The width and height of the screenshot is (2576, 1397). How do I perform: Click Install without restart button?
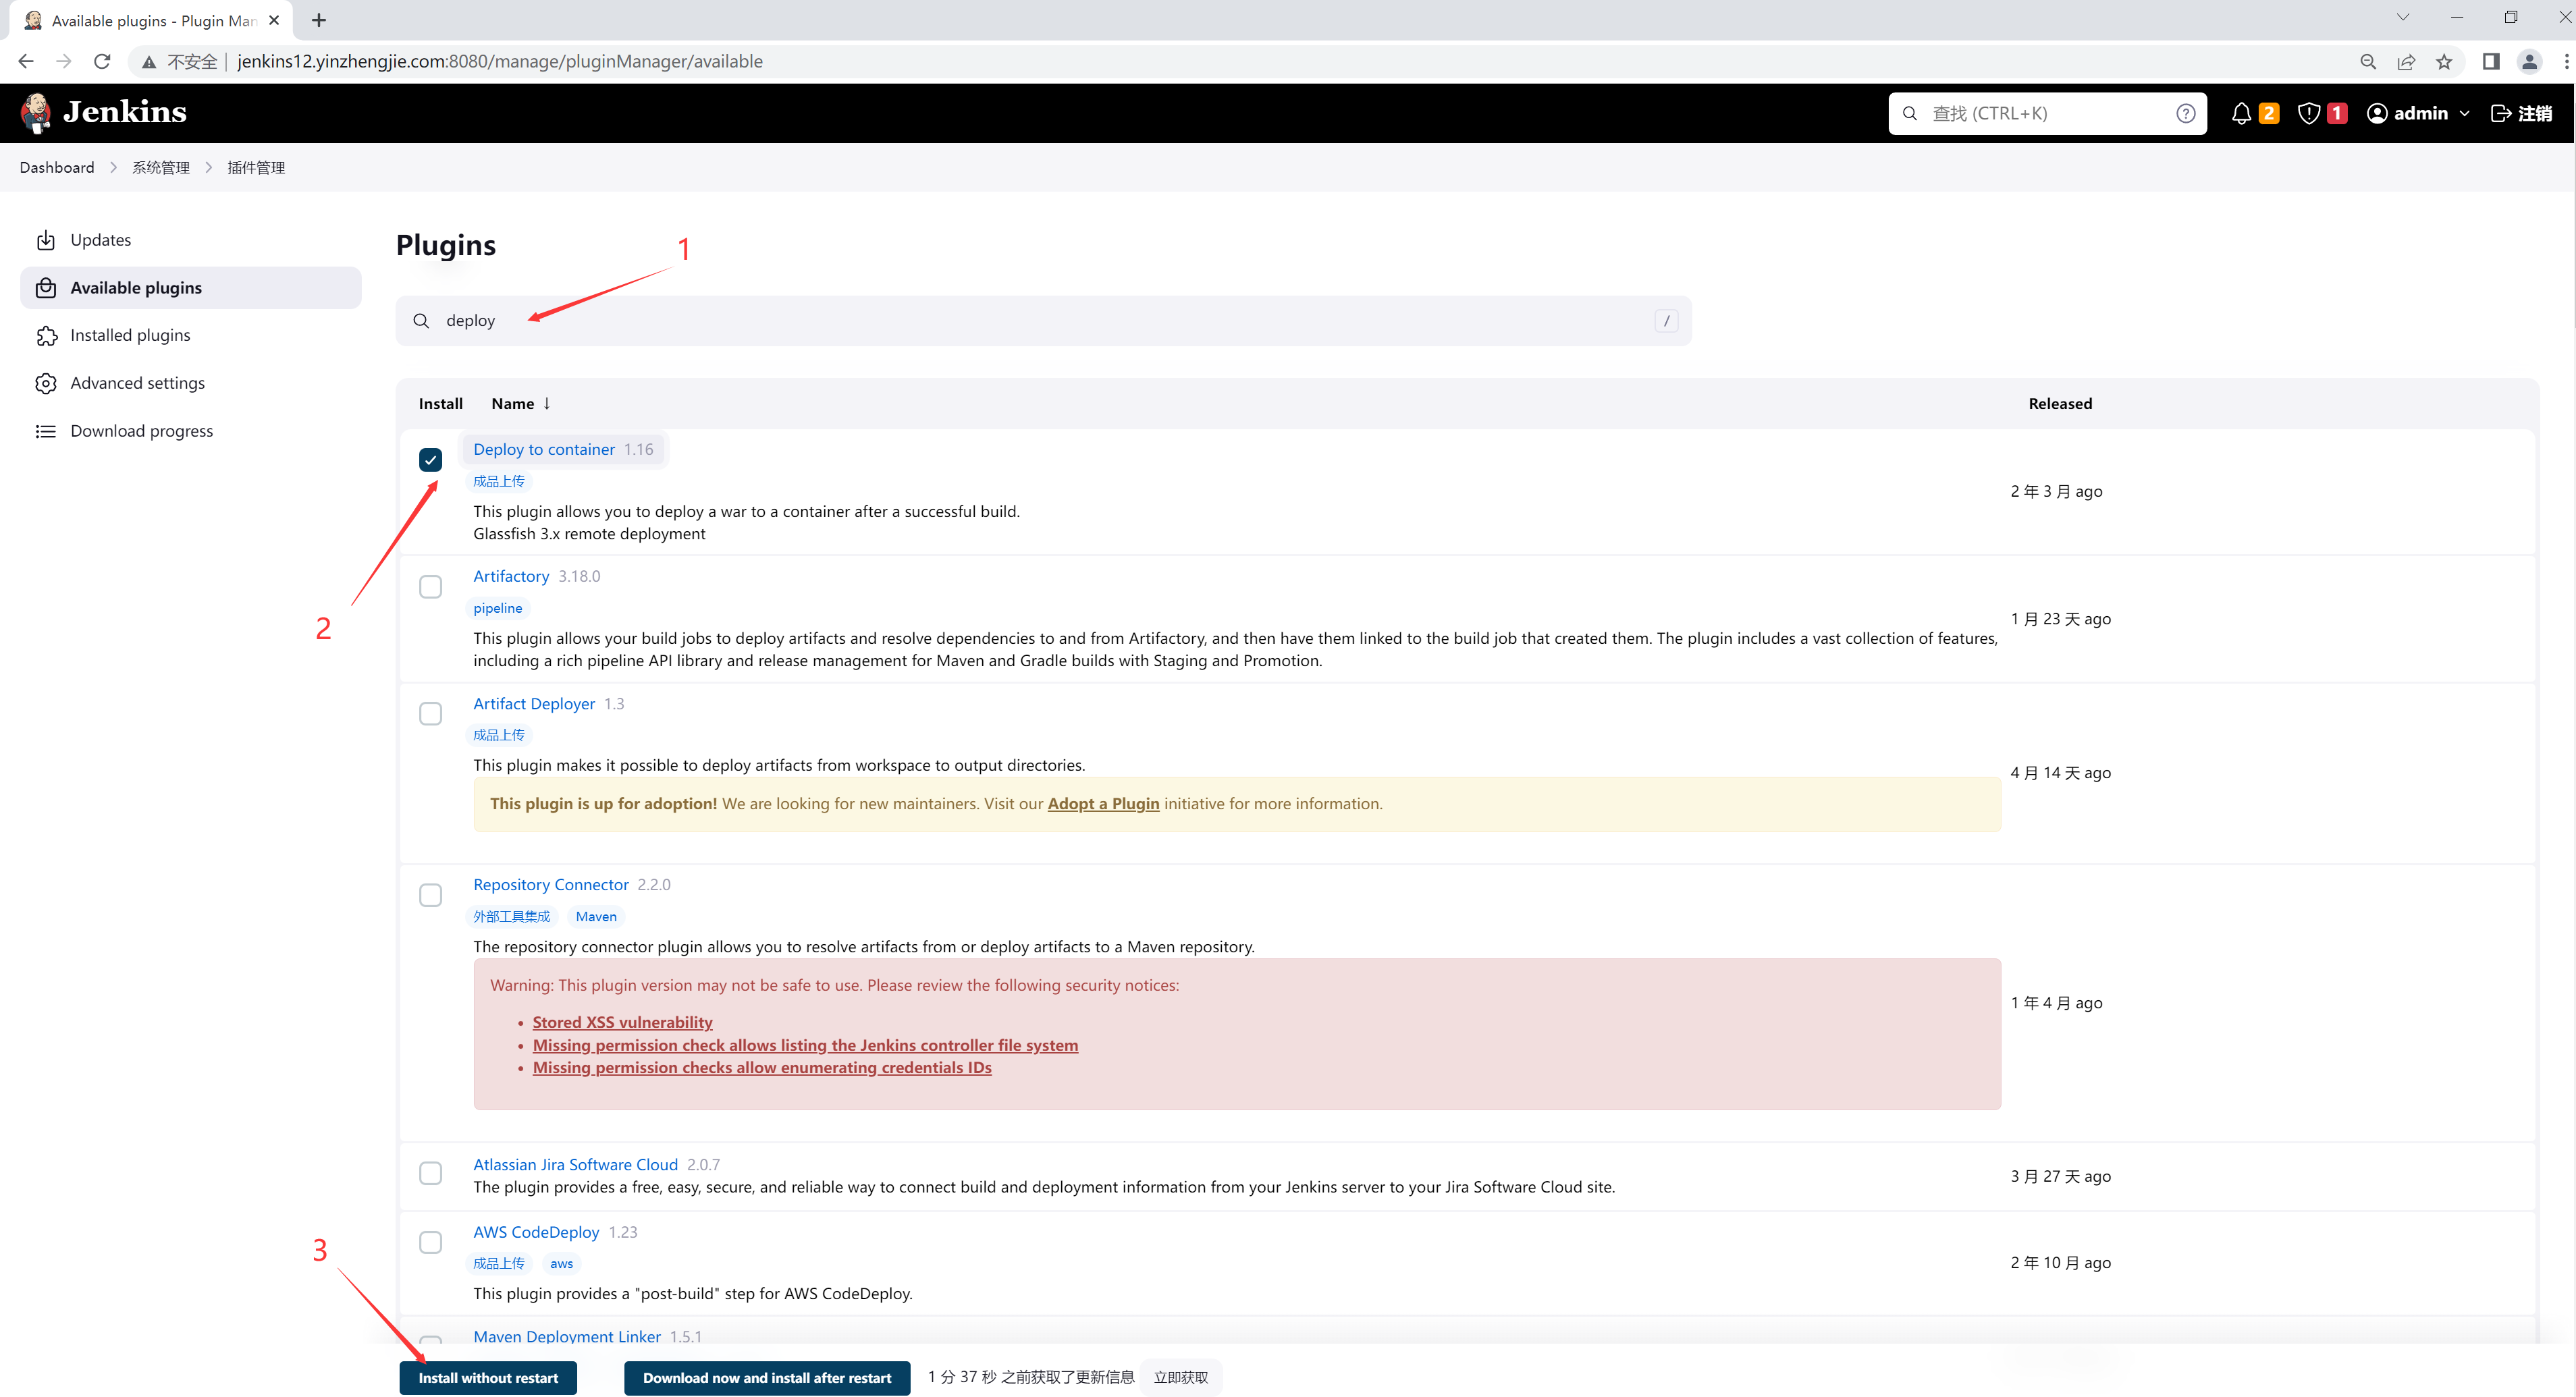point(488,1377)
